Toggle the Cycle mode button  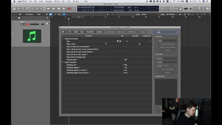74,9
